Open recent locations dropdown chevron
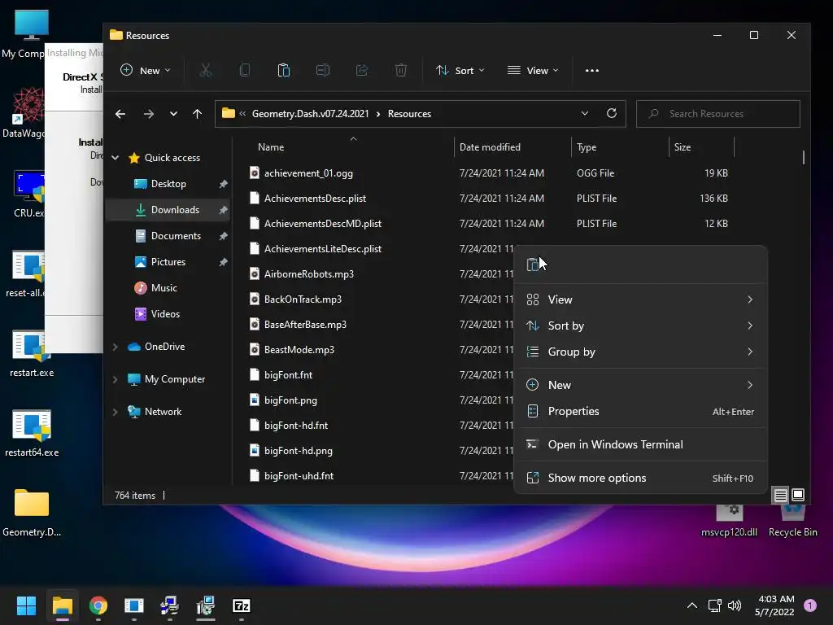 click(173, 114)
